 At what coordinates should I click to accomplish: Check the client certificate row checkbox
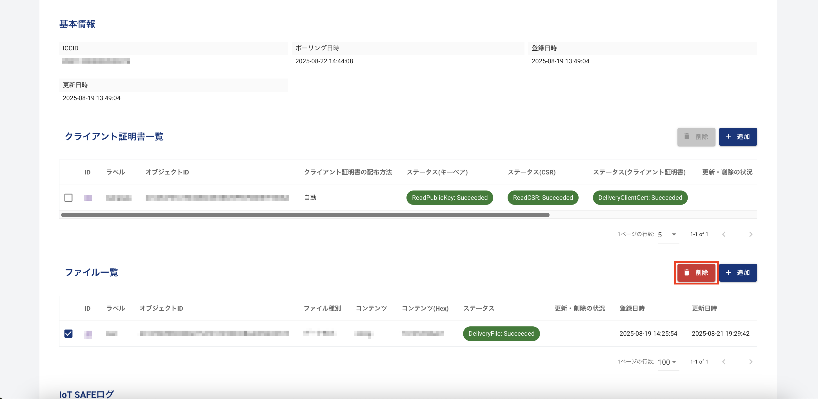68,198
